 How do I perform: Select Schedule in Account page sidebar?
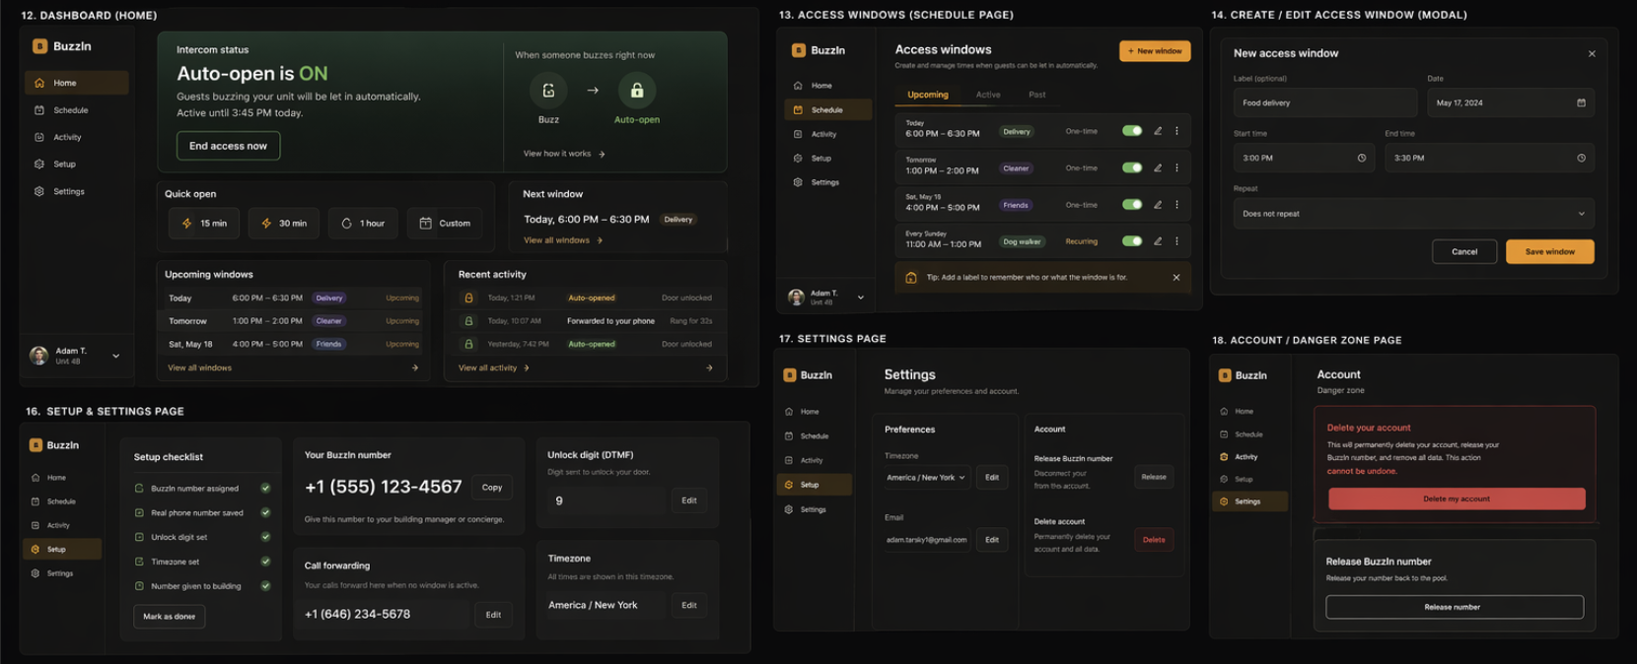1249,434
